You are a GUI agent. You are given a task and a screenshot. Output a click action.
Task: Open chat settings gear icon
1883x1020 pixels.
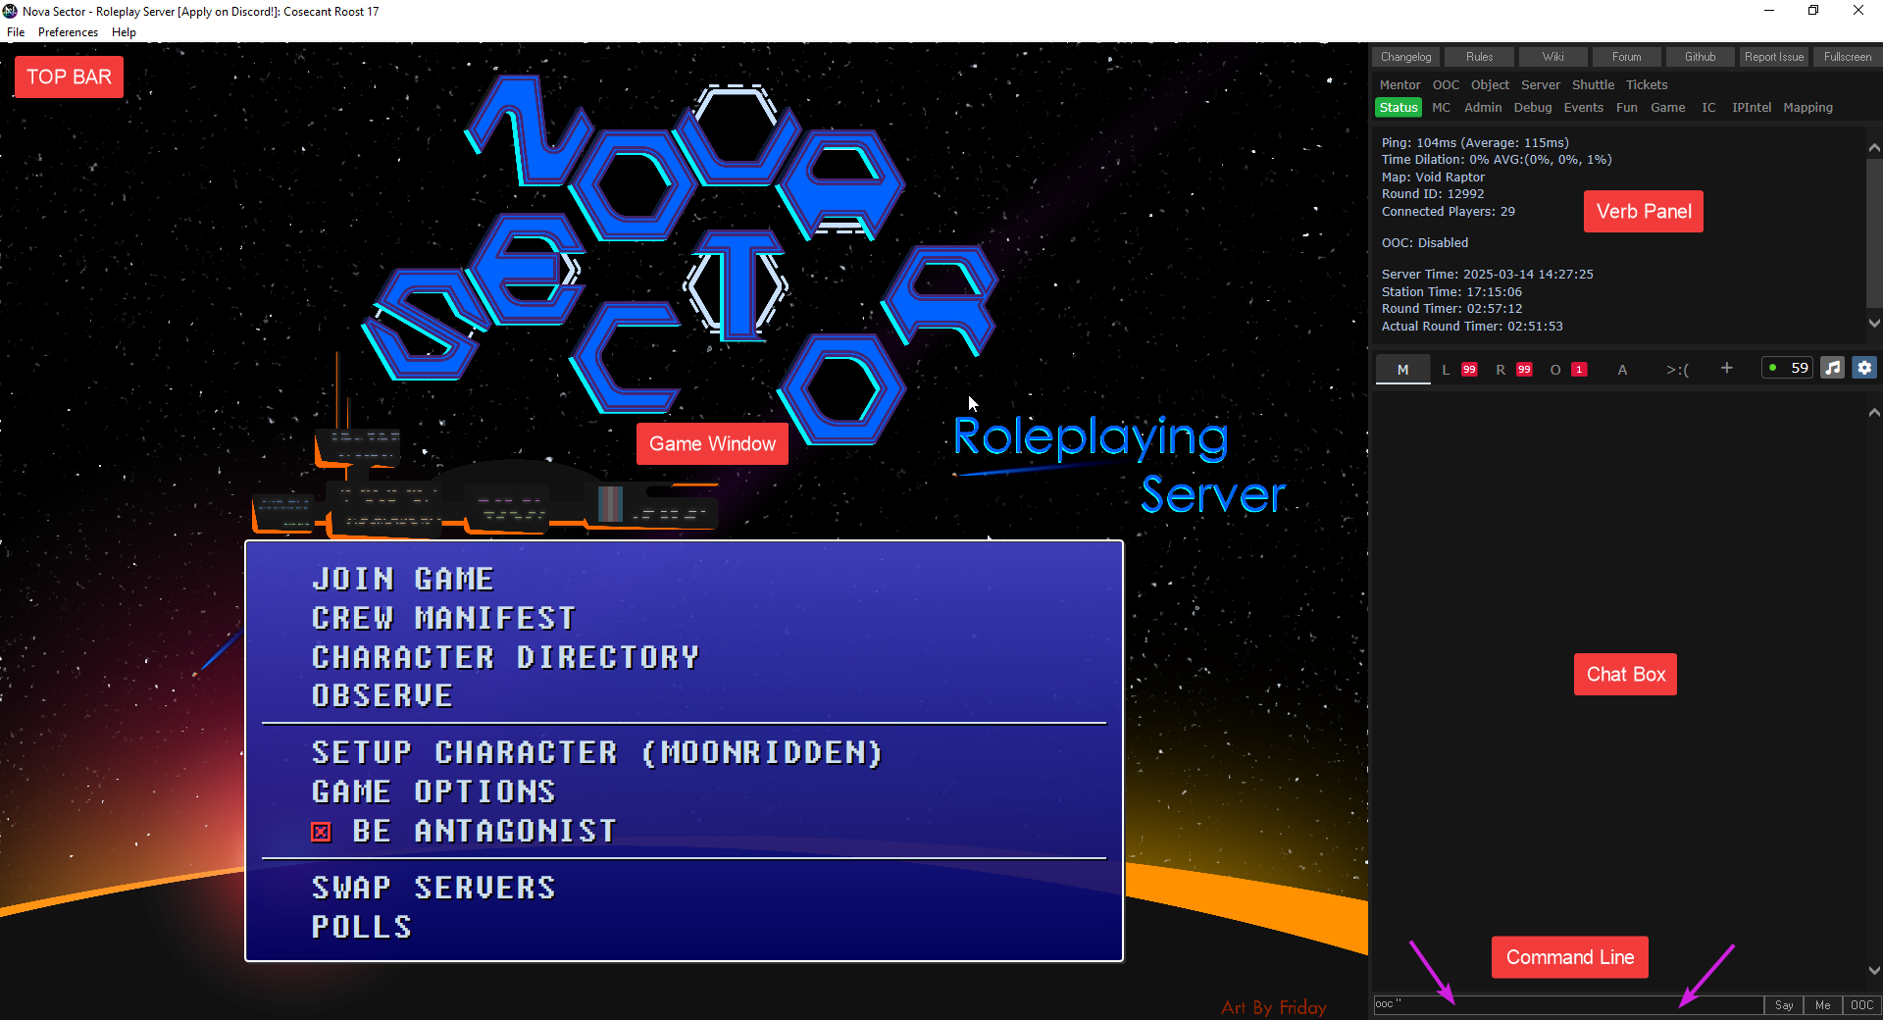[x=1864, y=368]
